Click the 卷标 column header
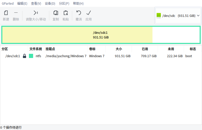202x130 pixels. pos(97,49)
